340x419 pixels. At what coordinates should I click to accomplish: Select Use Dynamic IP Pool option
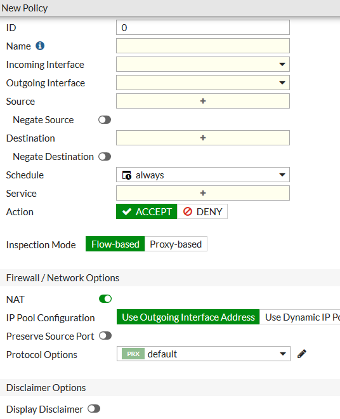pyautogui.click(x=299, y=317)
